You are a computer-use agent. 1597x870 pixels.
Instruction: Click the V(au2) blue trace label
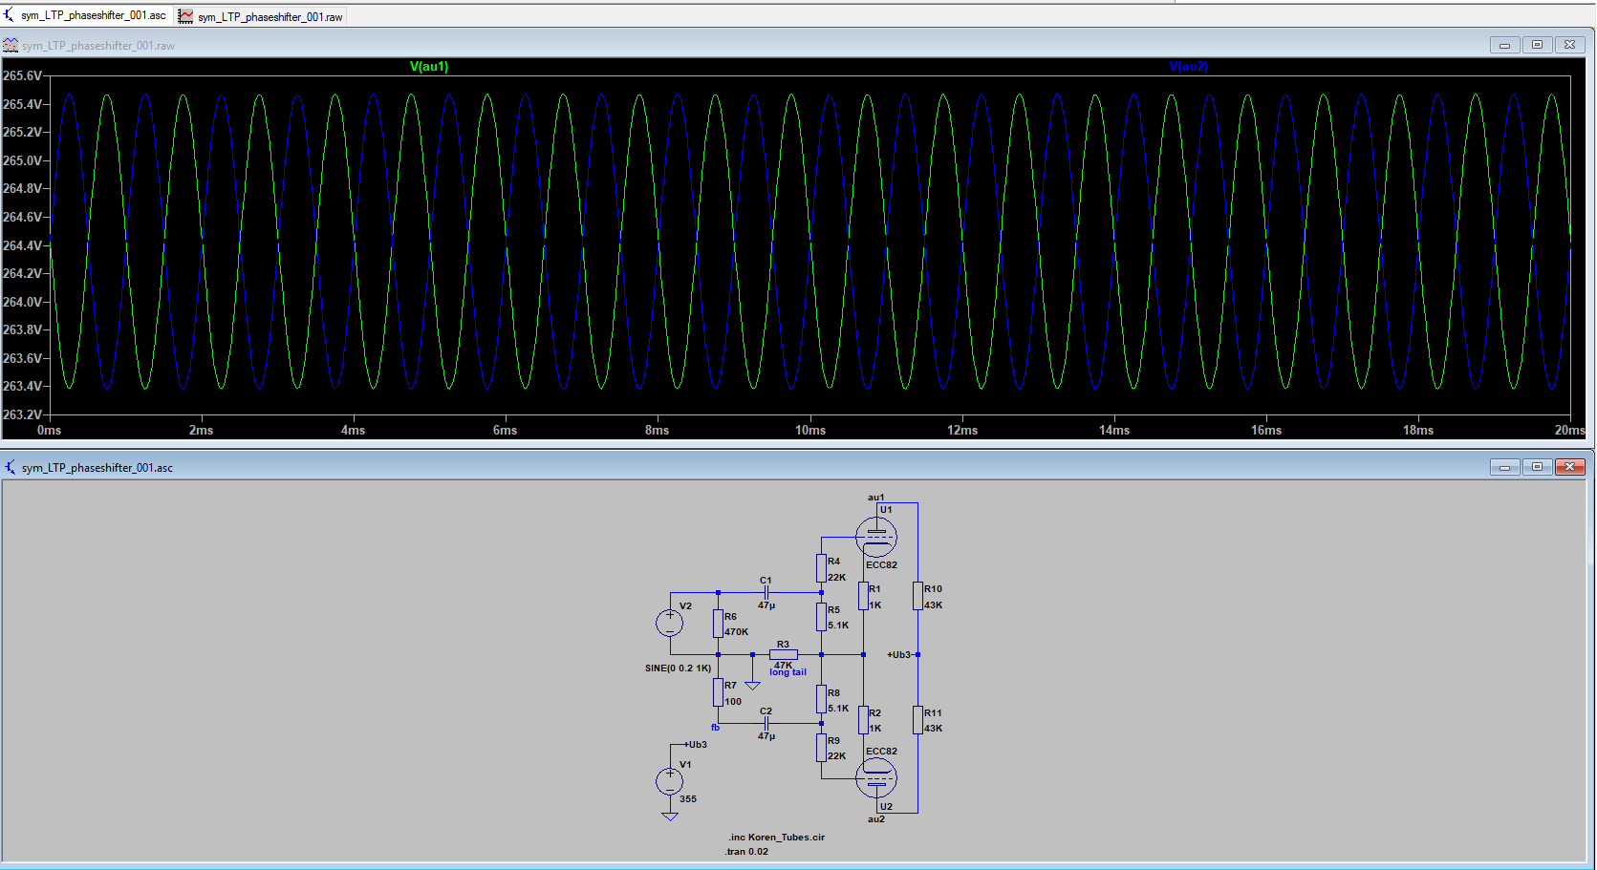click(1188, 67)
